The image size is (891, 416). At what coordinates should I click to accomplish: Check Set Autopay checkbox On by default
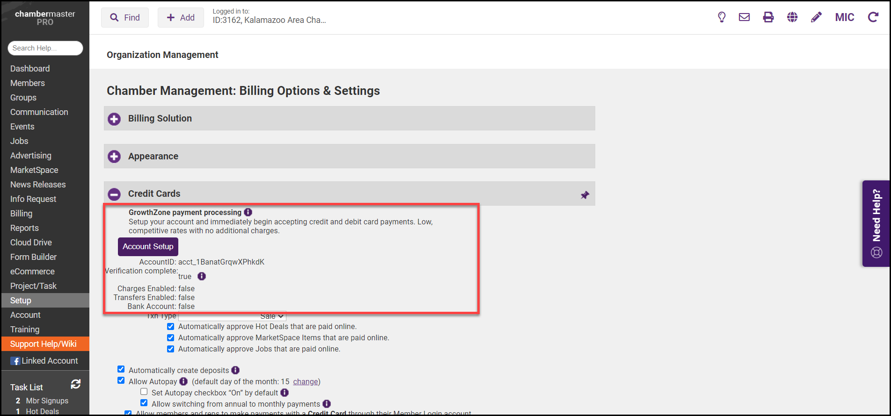pos(144,392)
